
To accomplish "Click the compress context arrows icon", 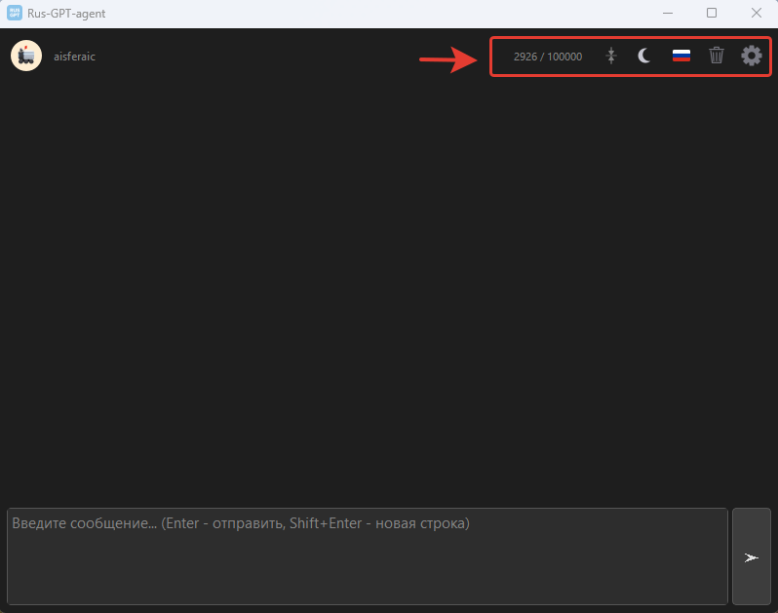I will point(611,57).
